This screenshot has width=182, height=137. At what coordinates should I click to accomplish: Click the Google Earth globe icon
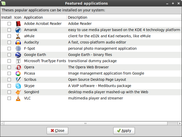18,55
